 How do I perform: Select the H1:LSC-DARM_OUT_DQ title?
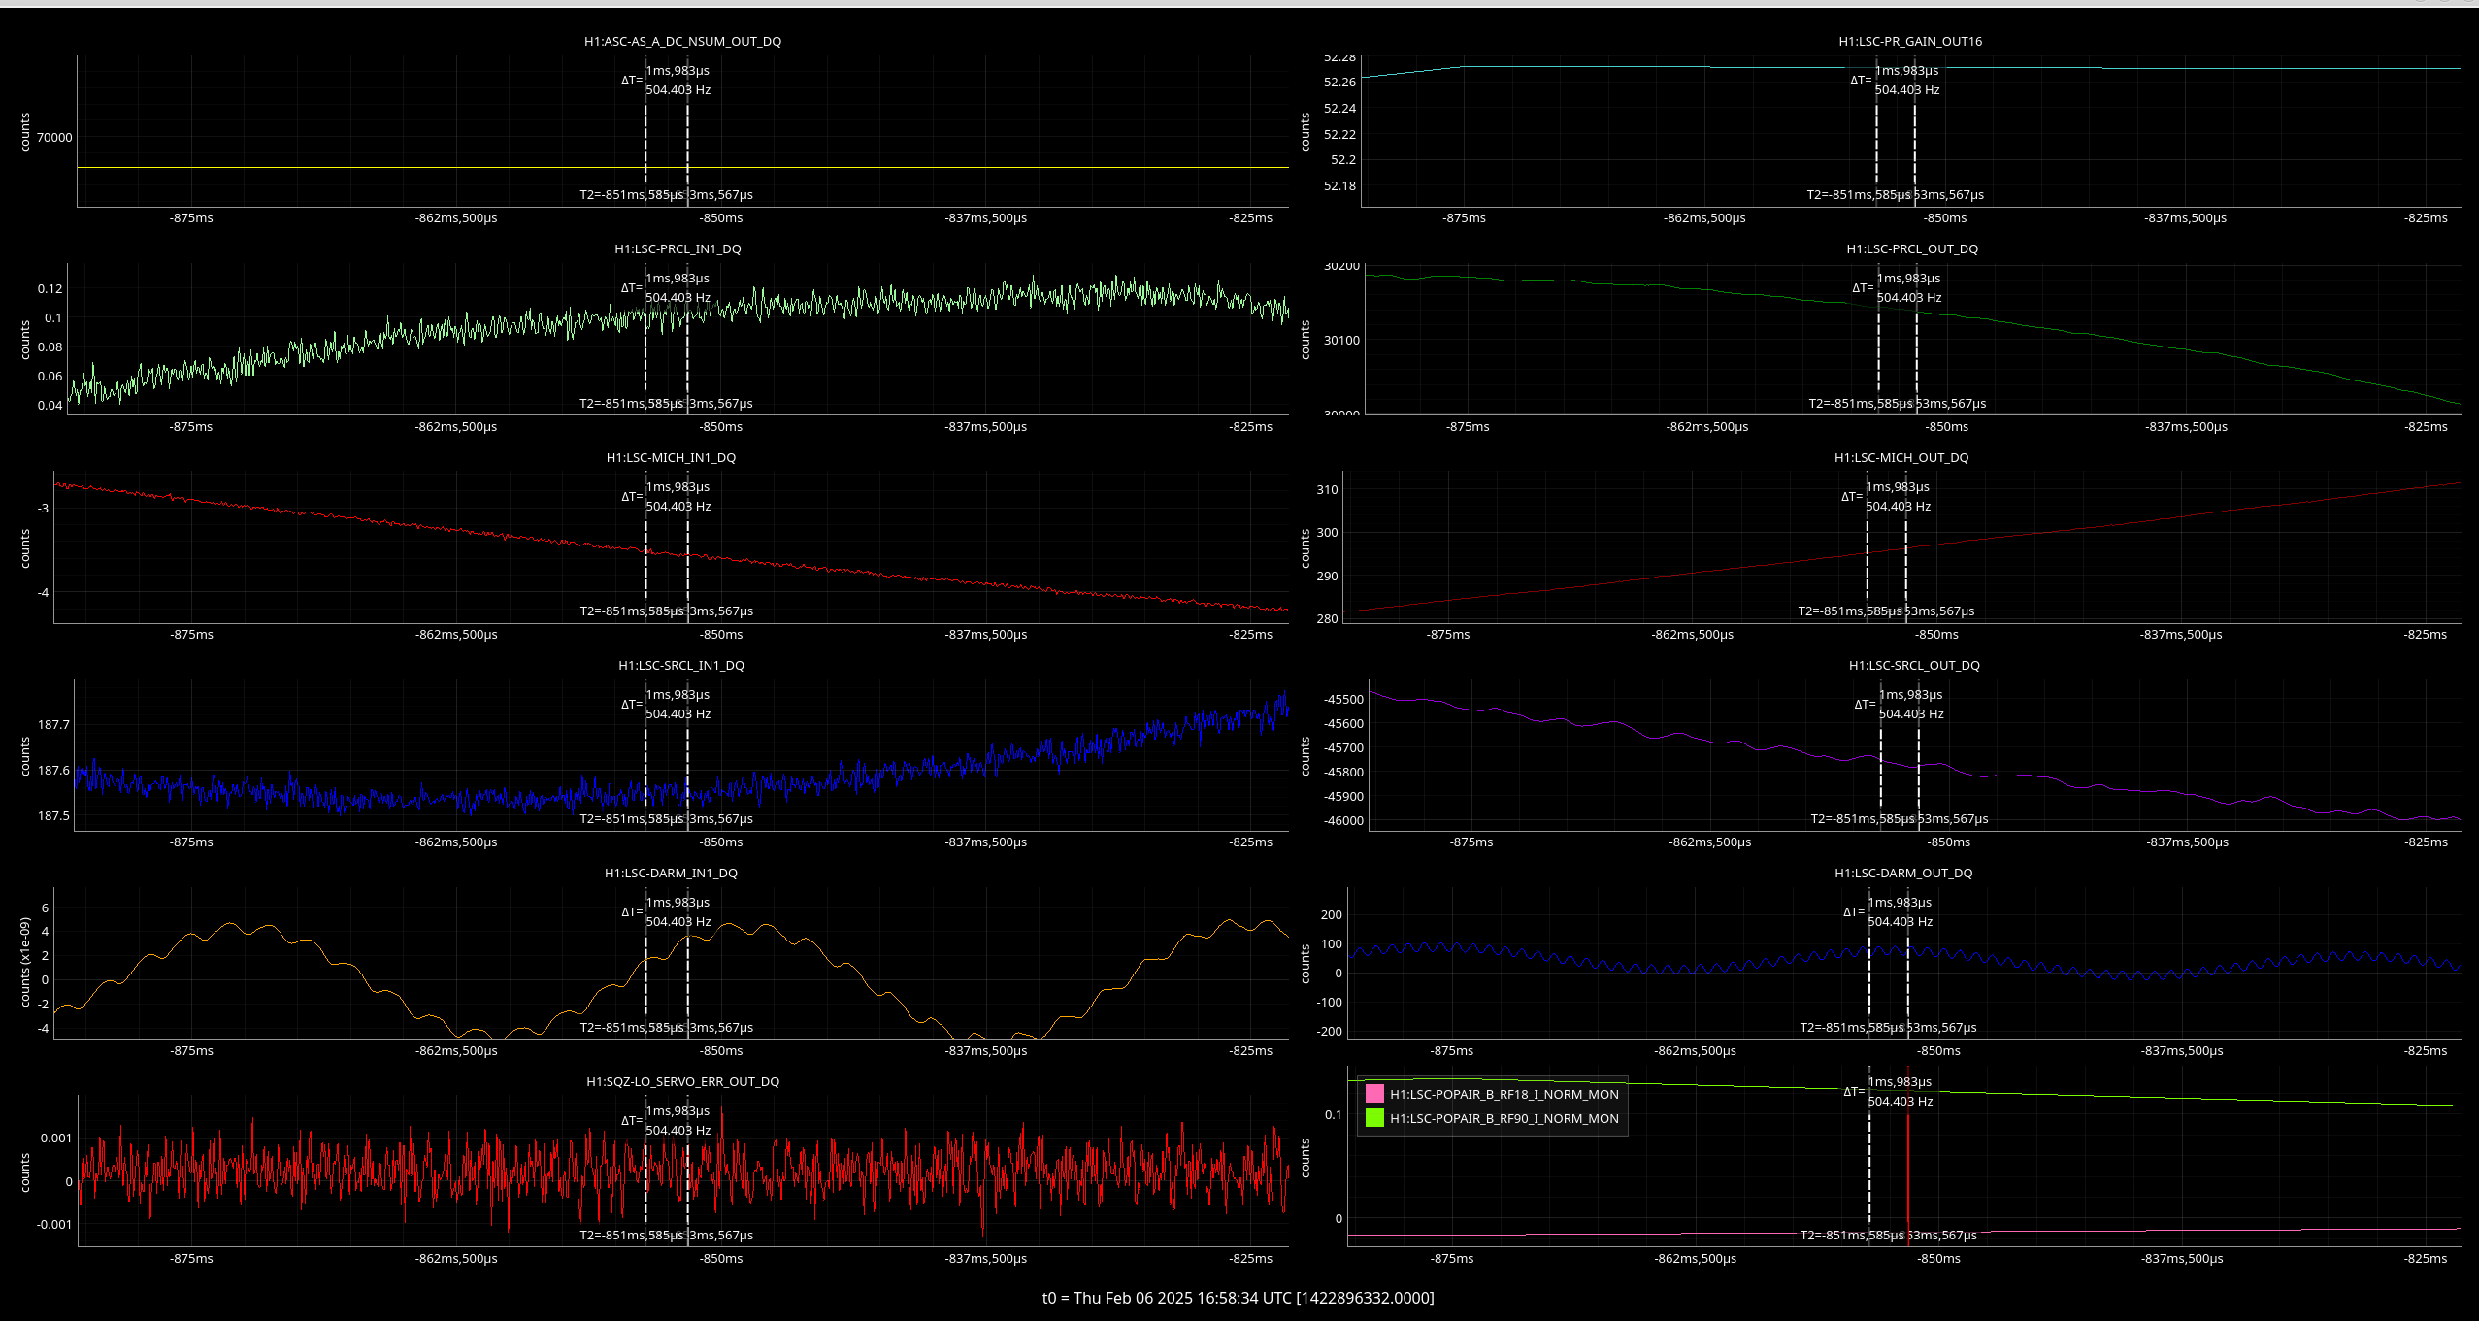(x=1903, y=874)
